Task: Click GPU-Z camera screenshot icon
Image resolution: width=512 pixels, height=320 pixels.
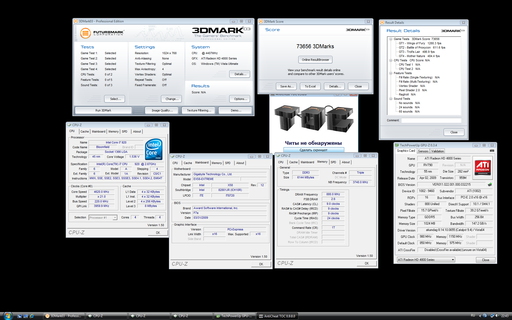Action: (x=492, y=151)
